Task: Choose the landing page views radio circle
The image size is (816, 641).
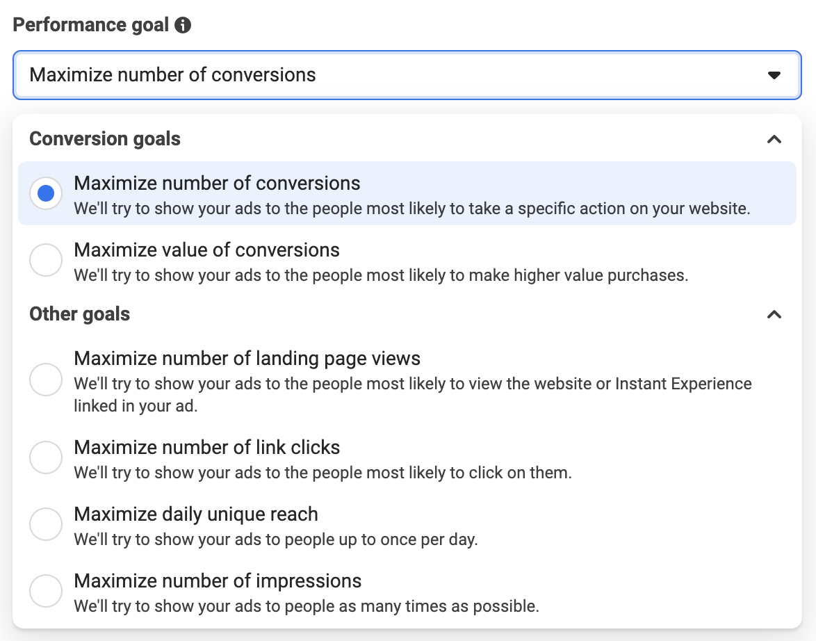Action: (x=46, y=380)
